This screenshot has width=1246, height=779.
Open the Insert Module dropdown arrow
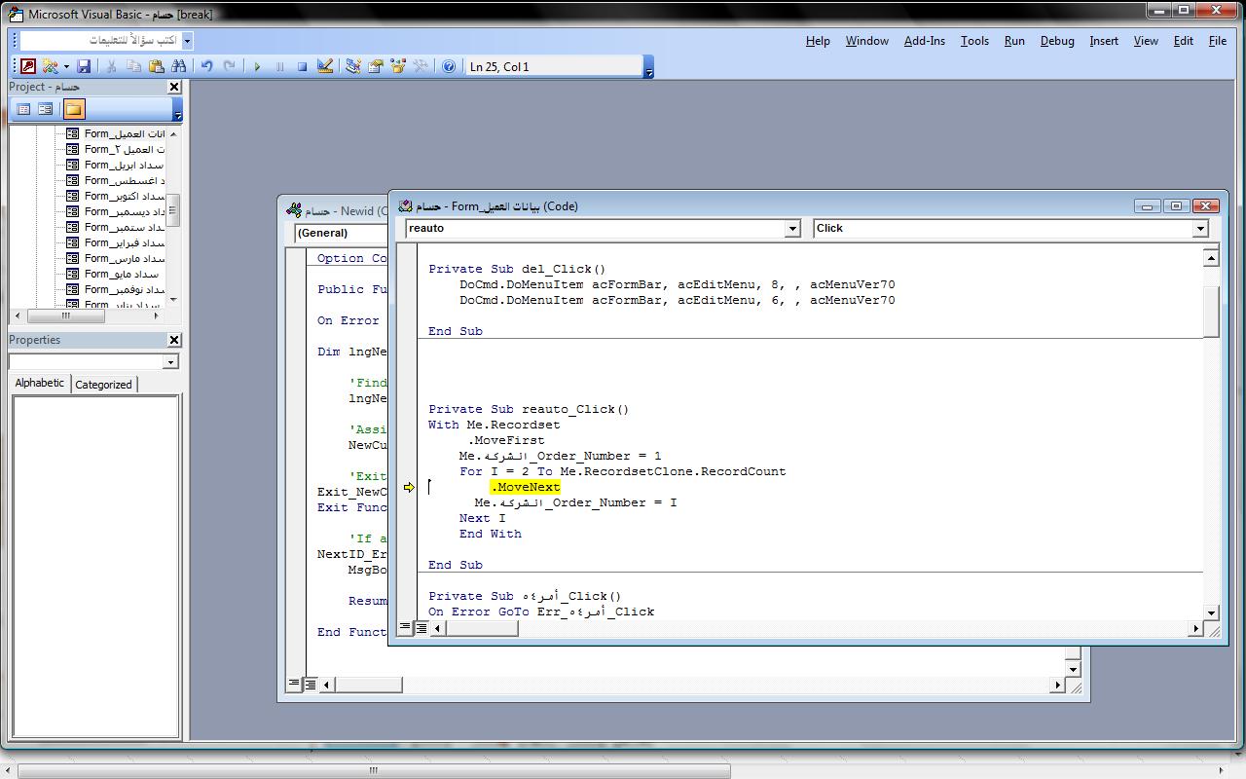point(66,66)
